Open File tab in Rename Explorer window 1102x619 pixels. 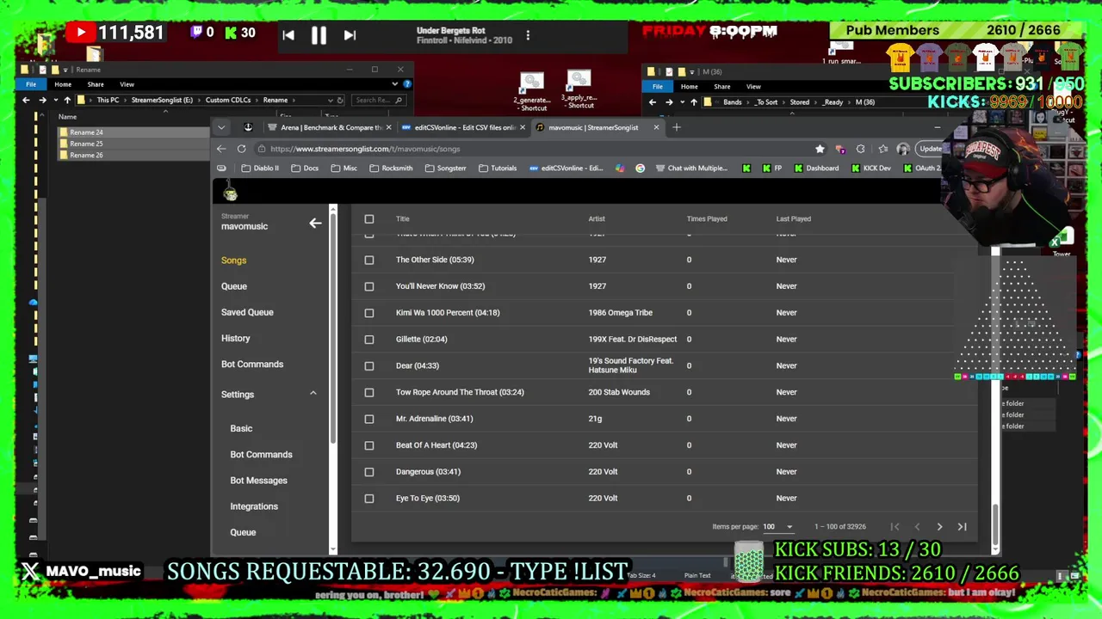31,84
